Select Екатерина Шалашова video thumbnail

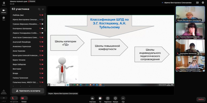190,47
